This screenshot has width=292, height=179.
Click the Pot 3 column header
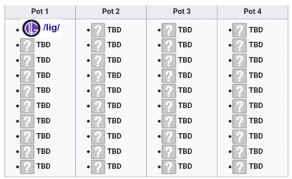click(x=182, y=12)
